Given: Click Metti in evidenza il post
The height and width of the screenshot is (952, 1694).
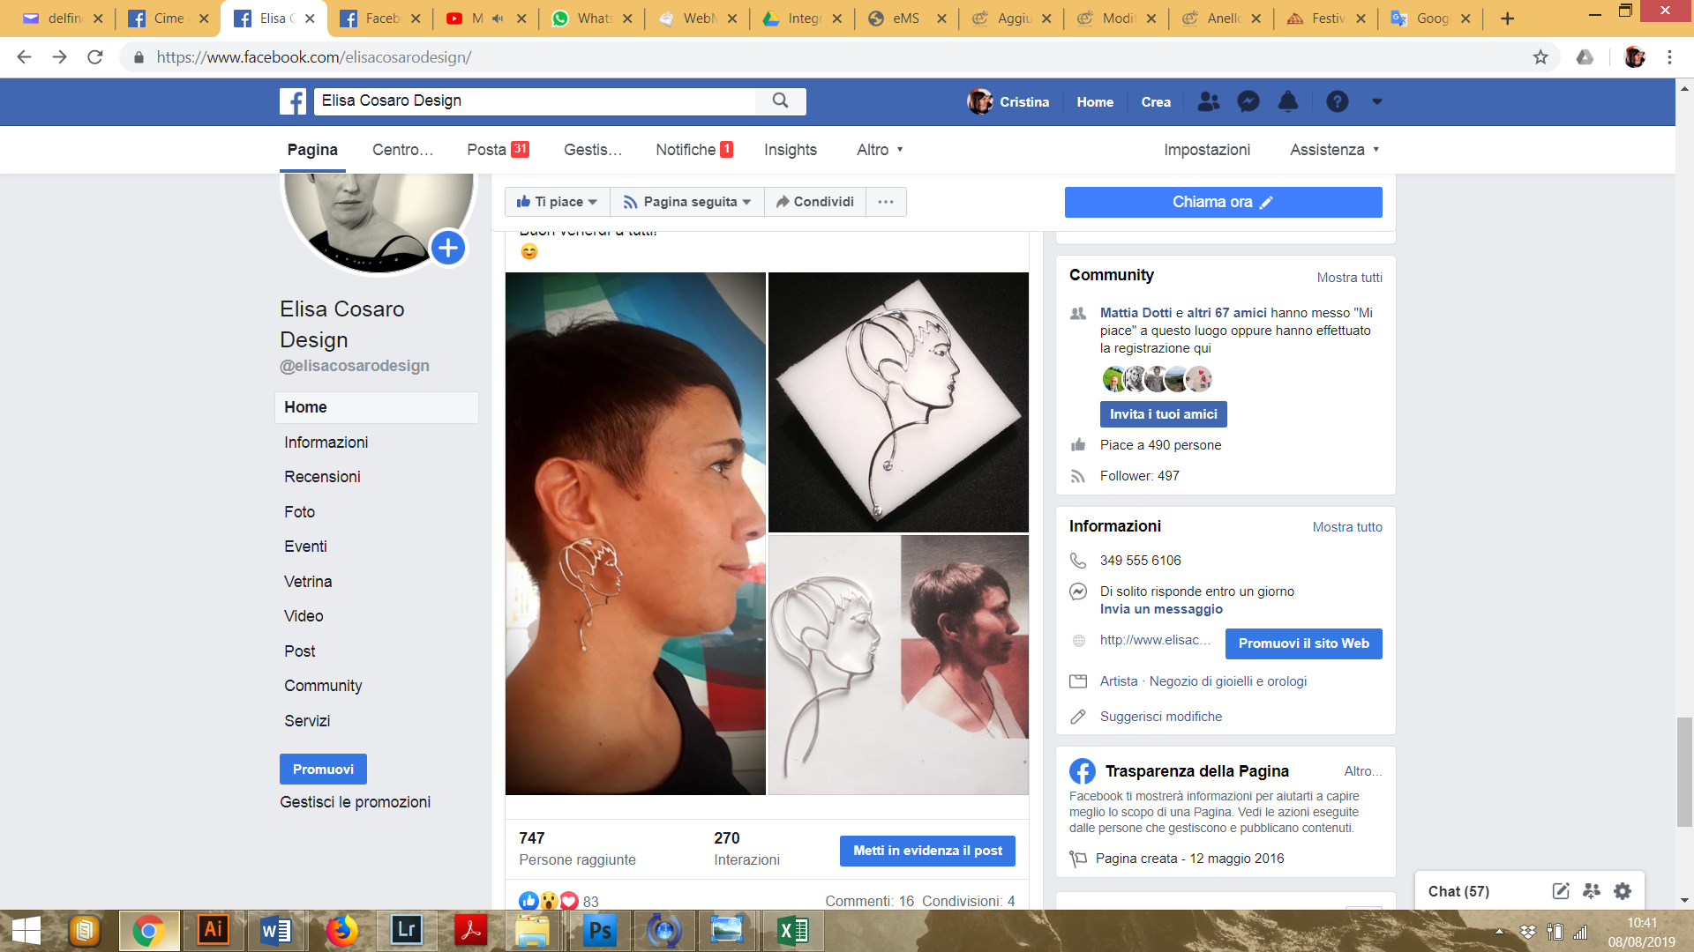Looking at the screenshot, I should [x=927, y=851].
